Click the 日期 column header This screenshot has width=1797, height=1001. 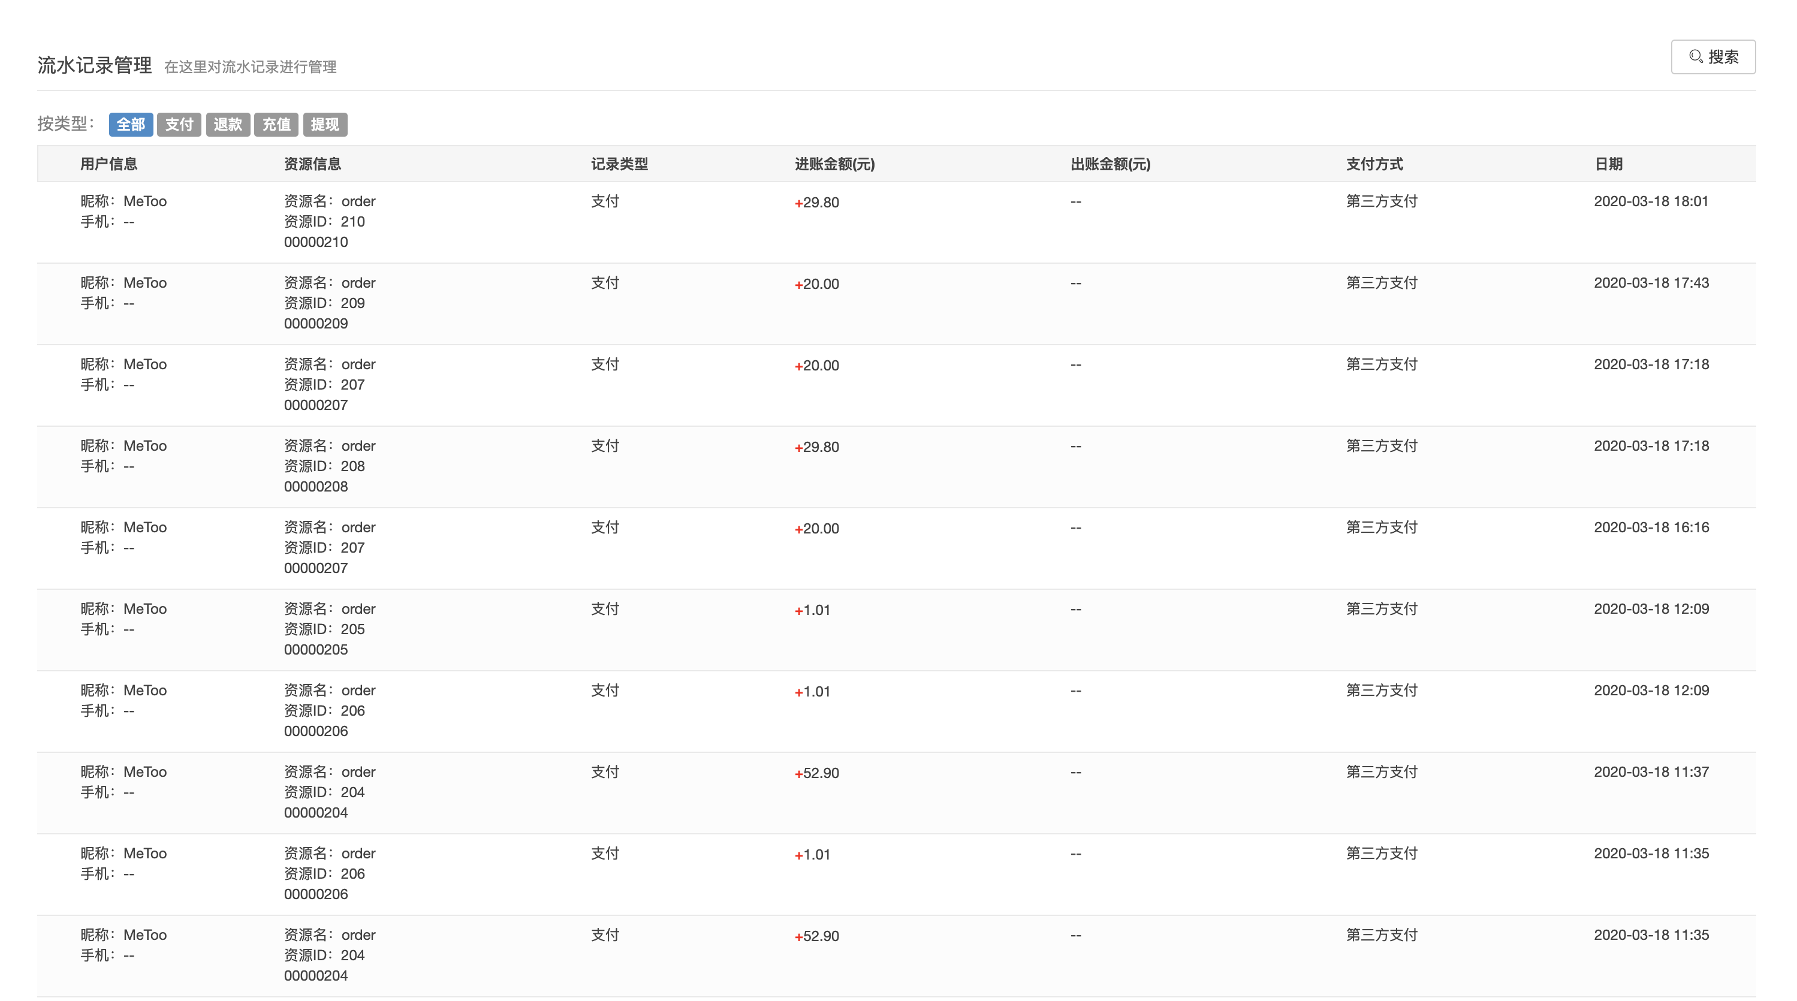(1609, 164)
